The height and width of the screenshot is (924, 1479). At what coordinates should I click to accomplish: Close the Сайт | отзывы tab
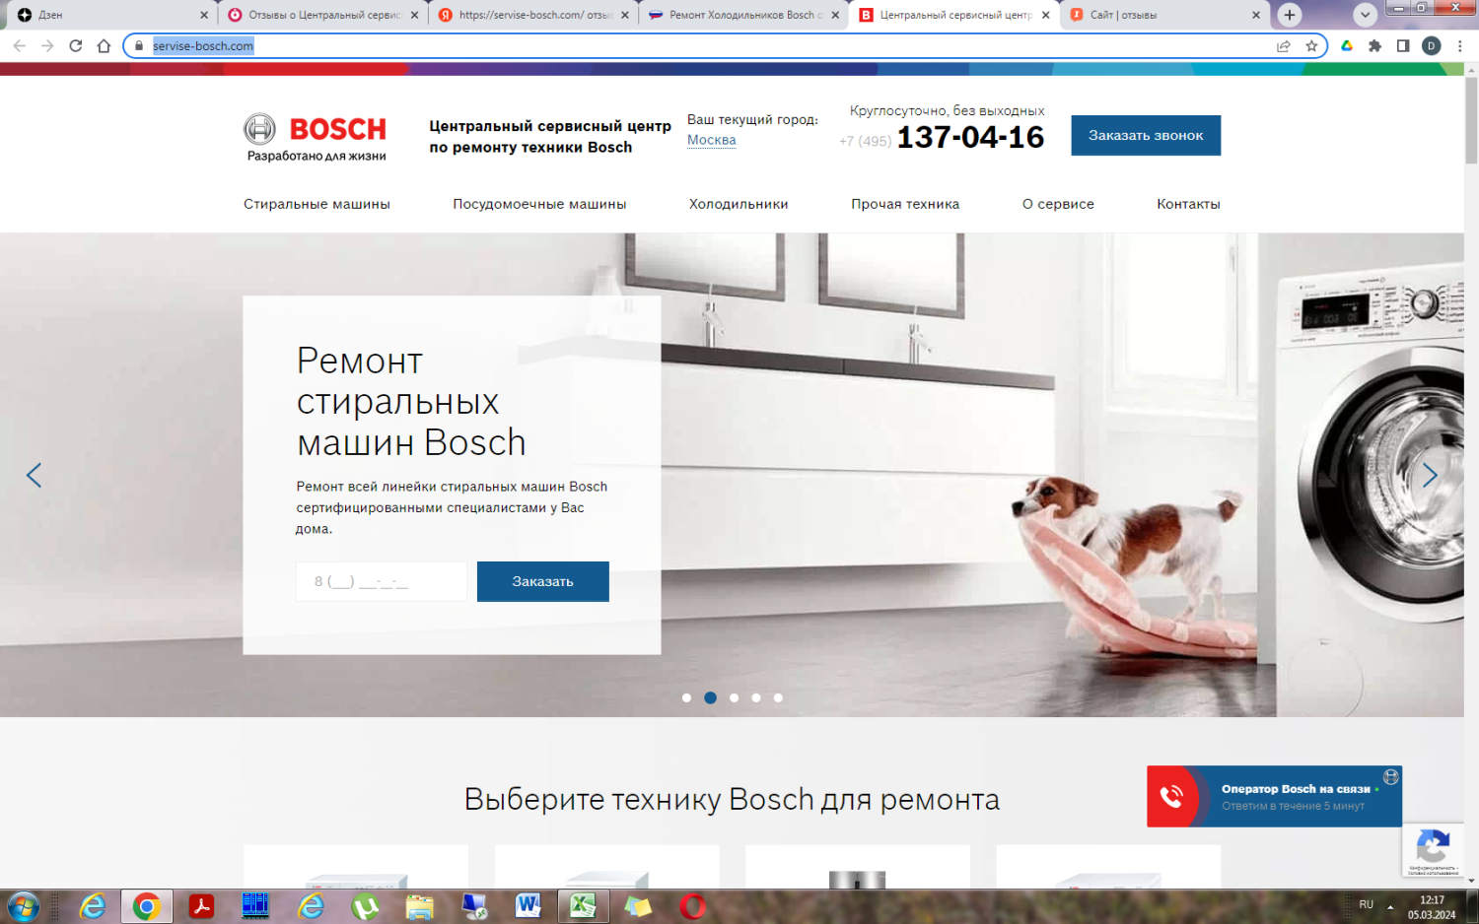1256,15
